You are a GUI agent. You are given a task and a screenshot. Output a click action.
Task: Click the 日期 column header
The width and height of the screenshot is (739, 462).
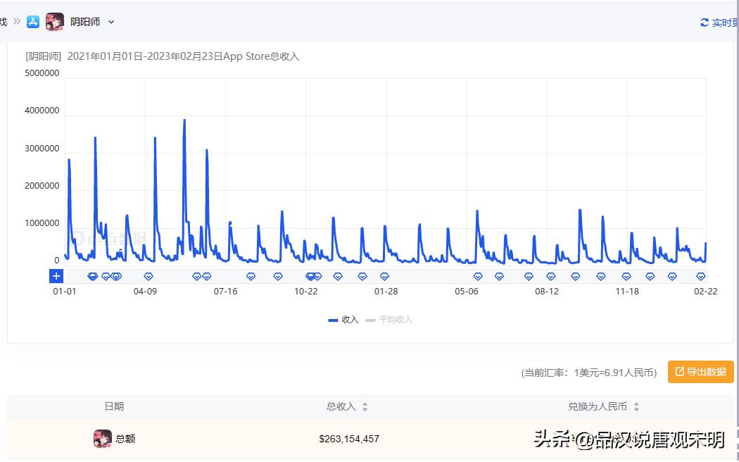click(115, 406)
